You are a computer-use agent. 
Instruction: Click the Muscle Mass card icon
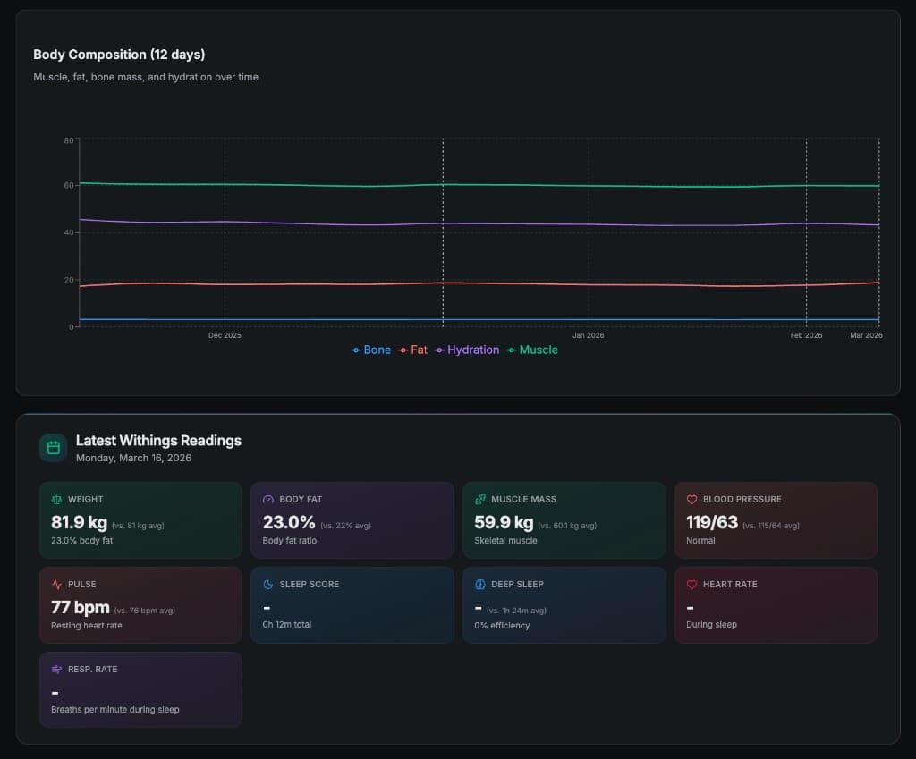(x=480, y=500)
